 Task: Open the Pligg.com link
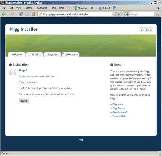[117, 104]
